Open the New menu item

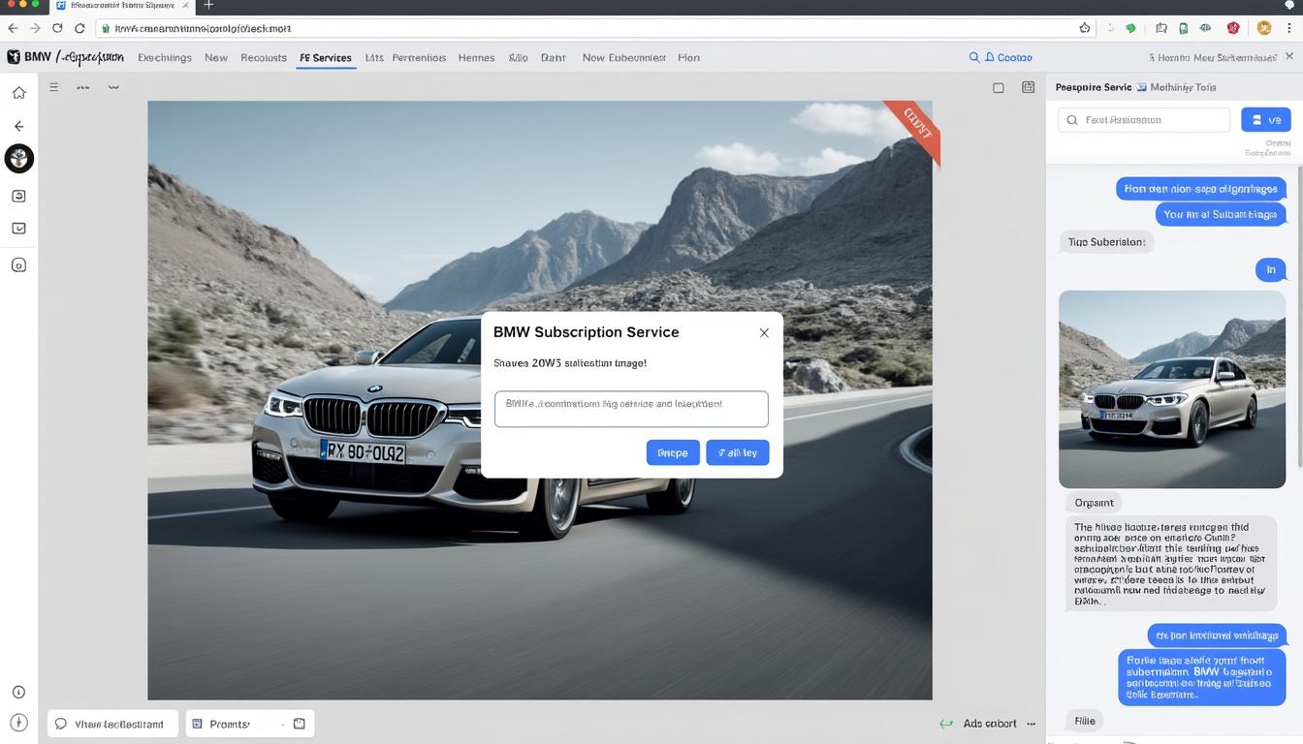point(216,58)
